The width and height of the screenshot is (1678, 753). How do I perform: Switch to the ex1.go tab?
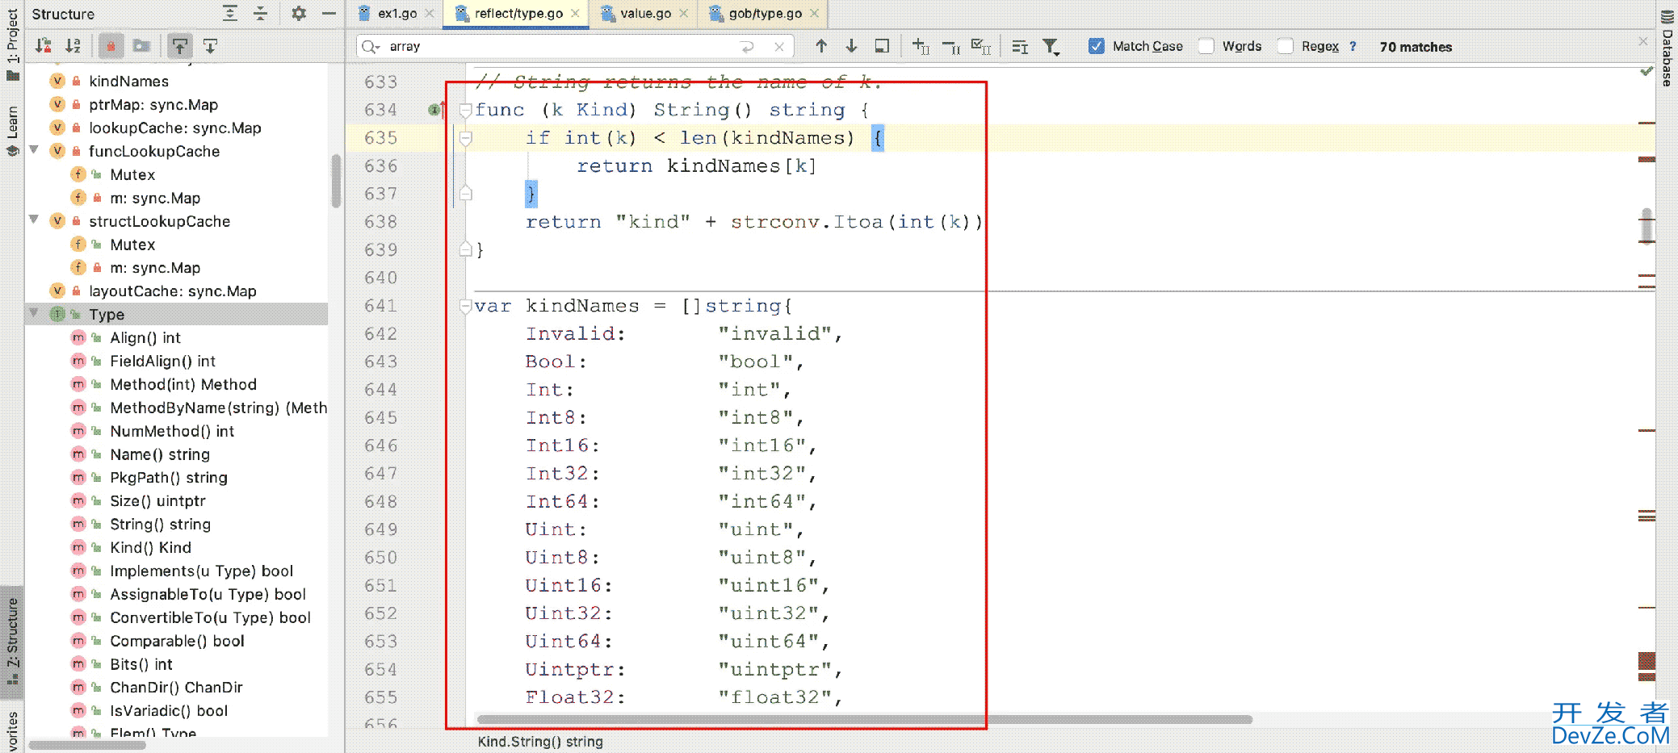[x=397, y=13]
